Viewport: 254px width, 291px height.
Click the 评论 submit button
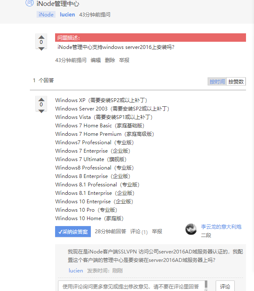[225, 286]
